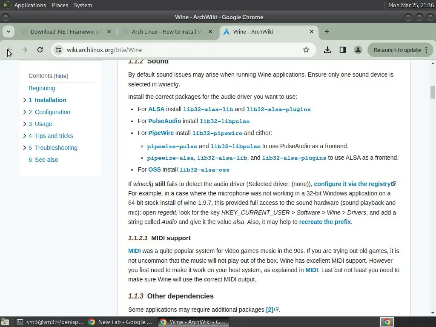Open the OSS wiki link
The height and width of the screenshot is (327, 436).
pos(155,169)
